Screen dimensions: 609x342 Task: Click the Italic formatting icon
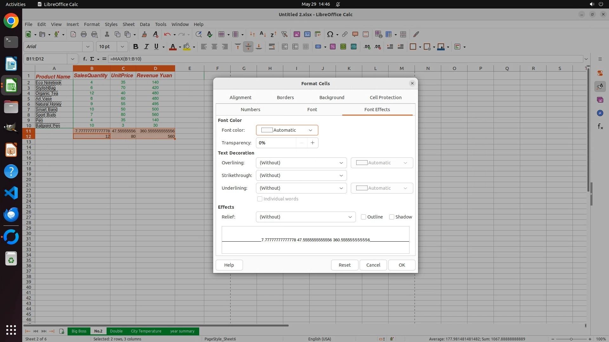pos(146,47)
